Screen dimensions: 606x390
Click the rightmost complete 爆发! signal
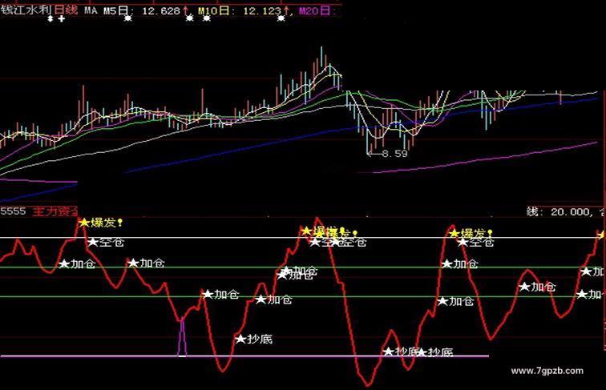[x=471, y=233]
